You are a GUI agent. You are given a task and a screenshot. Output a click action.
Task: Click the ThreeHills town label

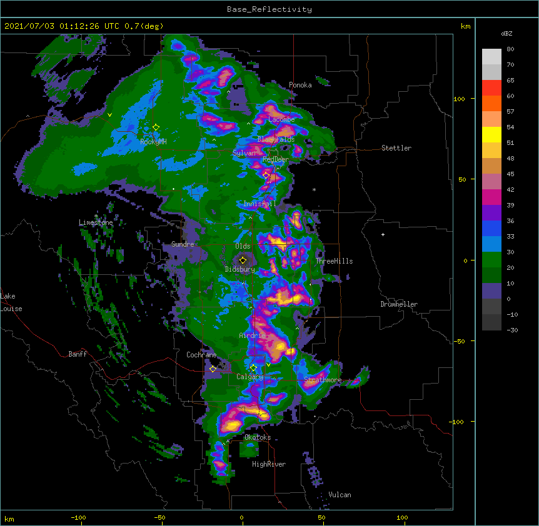tap(334, 261)
